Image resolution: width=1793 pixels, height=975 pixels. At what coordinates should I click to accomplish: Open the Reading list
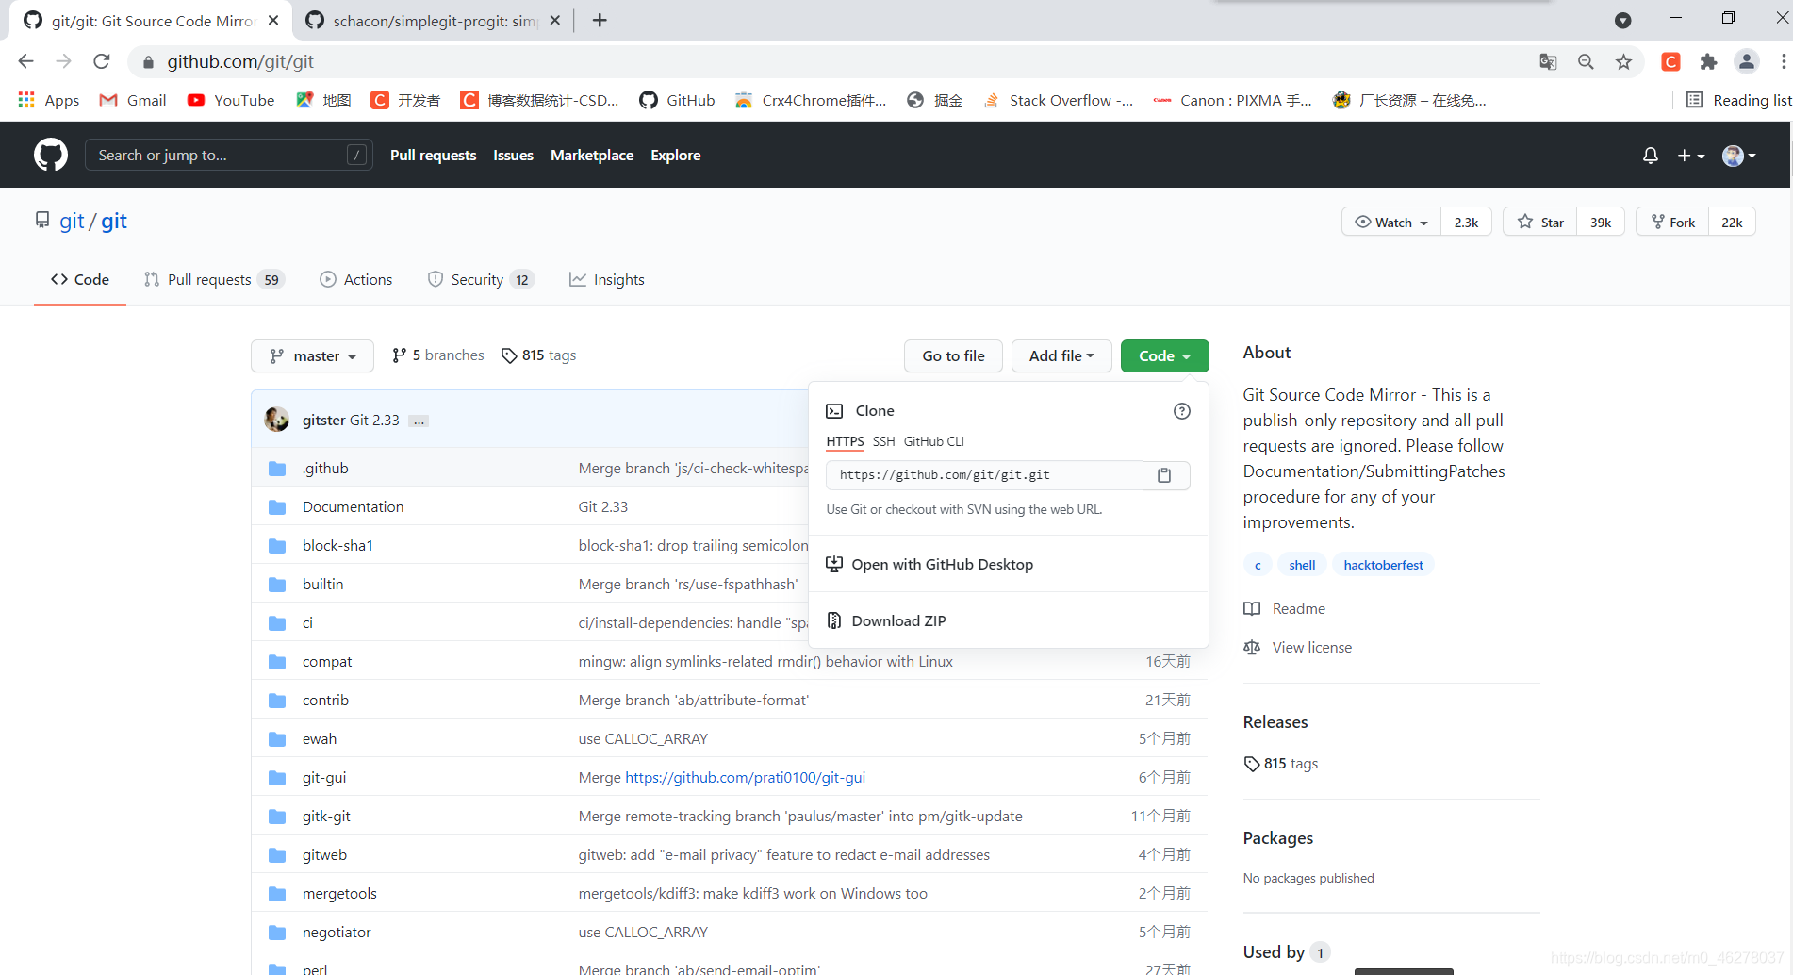click(x=1738, y=100)
